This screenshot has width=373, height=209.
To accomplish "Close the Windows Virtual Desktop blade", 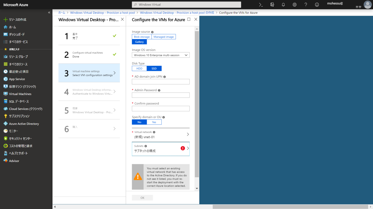I will coord(122,19).
